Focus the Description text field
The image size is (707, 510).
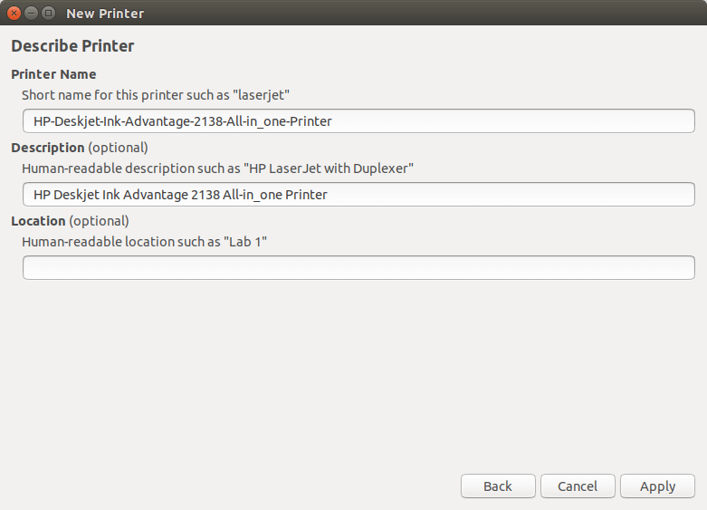358,195
